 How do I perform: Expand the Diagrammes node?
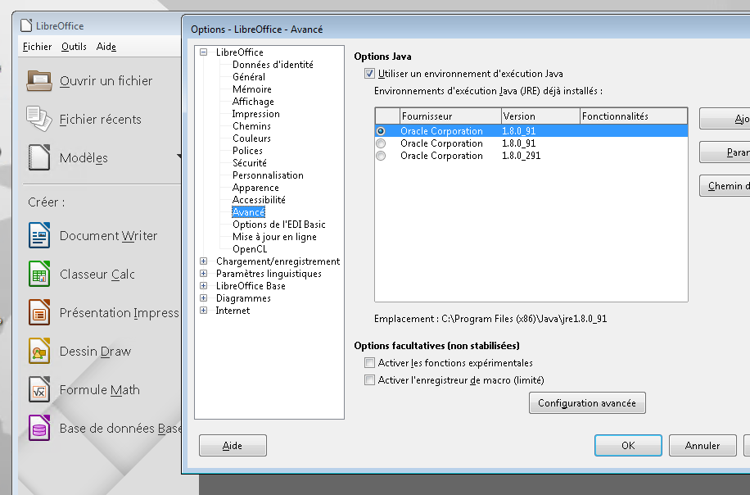[203, 297]
